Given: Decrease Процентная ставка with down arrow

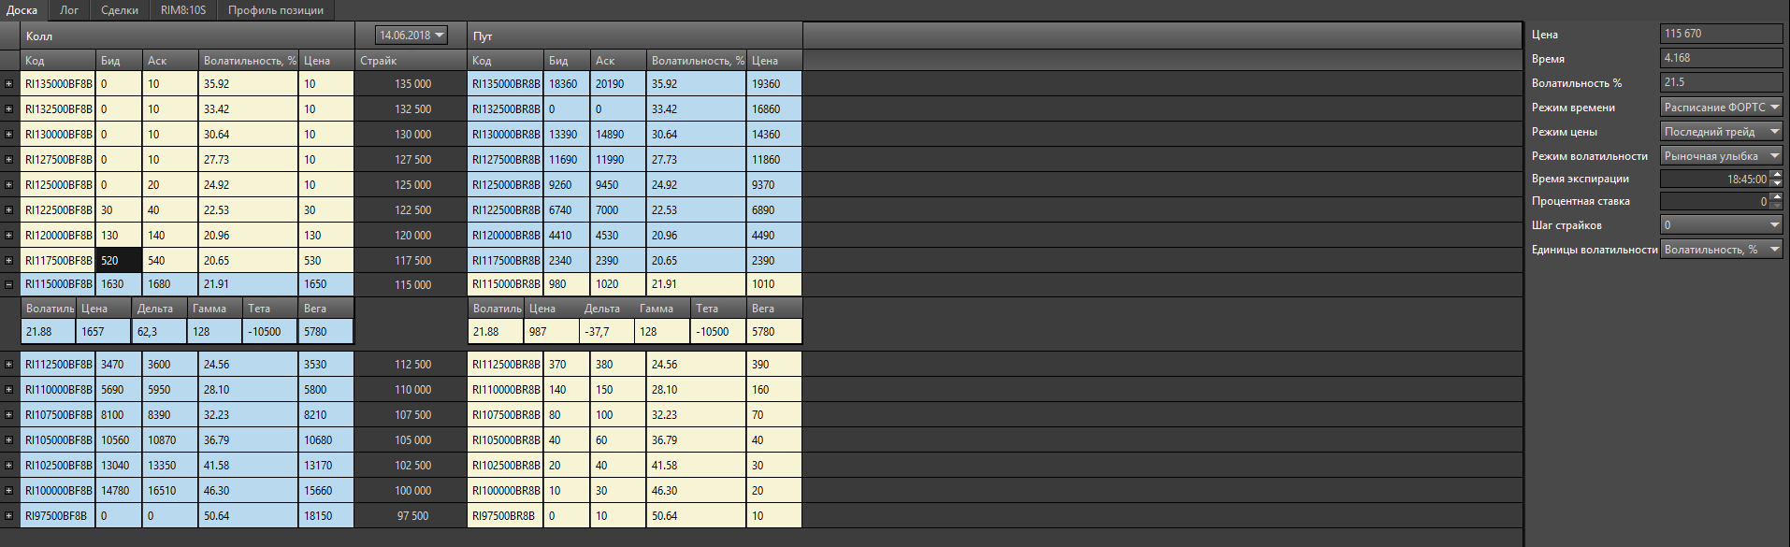Looking at the screenshot, I should coord(1777,206).
